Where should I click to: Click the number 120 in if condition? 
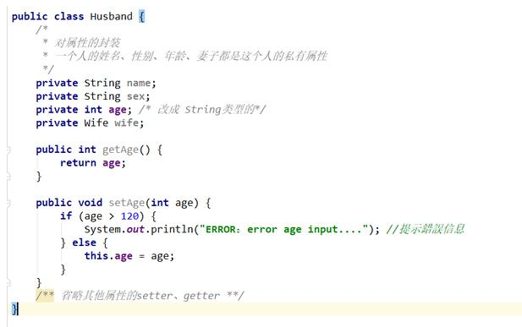point(129,216)
